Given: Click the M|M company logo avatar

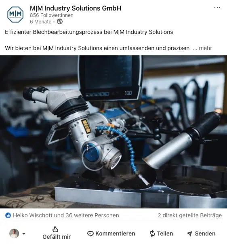Looking at the screenshot, I should click(x=15, y=15).
